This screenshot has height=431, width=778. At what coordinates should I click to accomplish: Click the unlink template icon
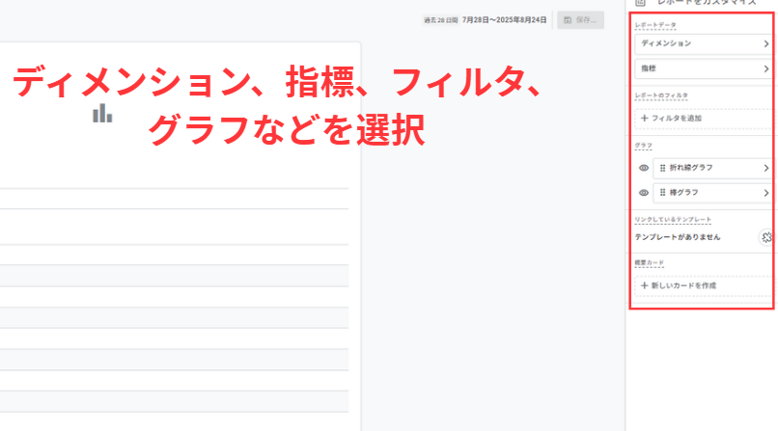[765, 237]
